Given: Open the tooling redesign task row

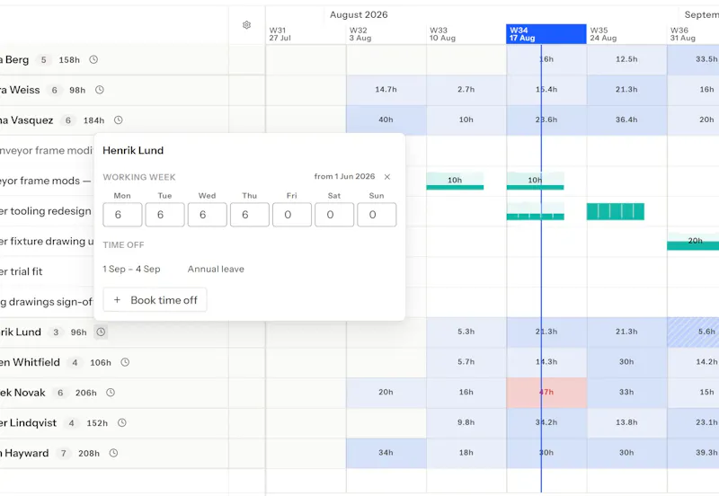Looking at the screenshot, I should coord(47,211).
